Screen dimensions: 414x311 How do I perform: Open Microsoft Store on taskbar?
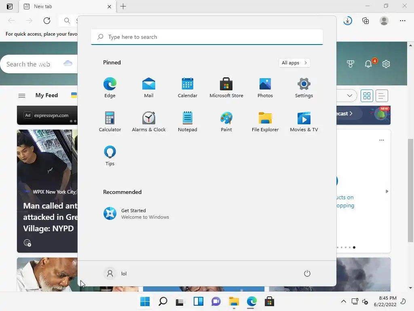pos(269,301)
